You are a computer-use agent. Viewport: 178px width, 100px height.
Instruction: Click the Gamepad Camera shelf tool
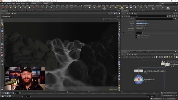pos(168,8)
